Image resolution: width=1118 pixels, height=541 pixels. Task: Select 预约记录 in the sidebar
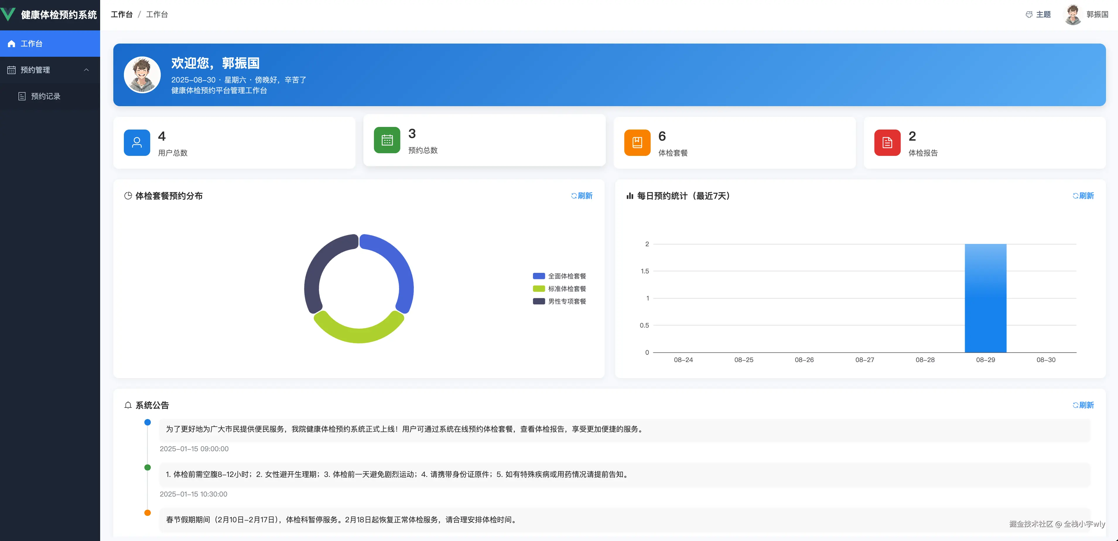point(46,96)
